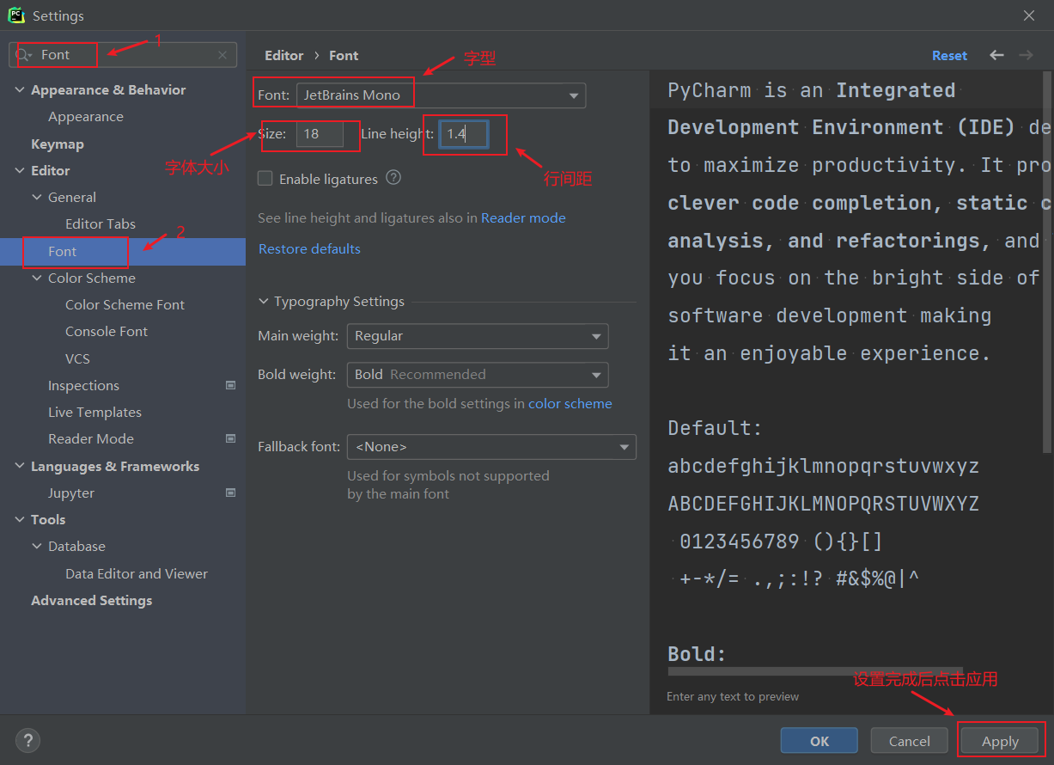
Task: Close the Settings dialog window
Action: tap(1029, 15)
